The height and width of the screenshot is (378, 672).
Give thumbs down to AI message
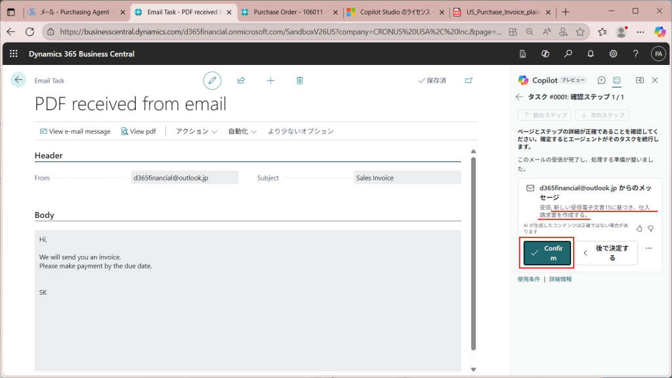click(x=650, y=228)
